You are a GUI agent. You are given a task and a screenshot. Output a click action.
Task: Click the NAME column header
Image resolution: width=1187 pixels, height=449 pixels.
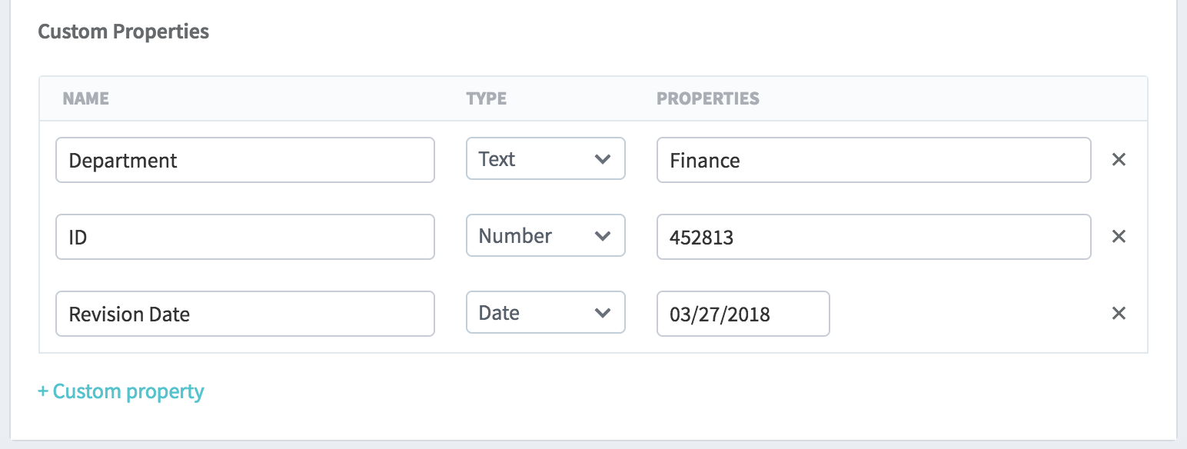[85, 98]
